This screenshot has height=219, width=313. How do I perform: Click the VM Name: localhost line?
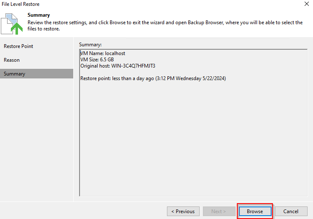(x=103, y=53)
